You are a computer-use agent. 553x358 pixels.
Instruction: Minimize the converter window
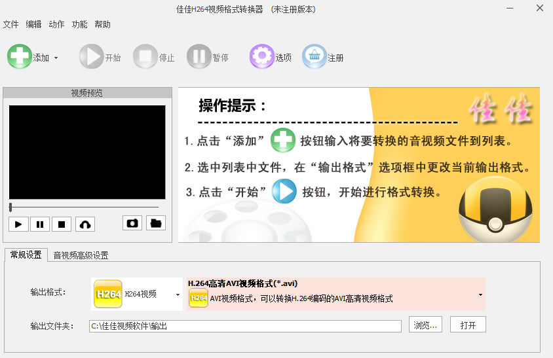(510, 8)
